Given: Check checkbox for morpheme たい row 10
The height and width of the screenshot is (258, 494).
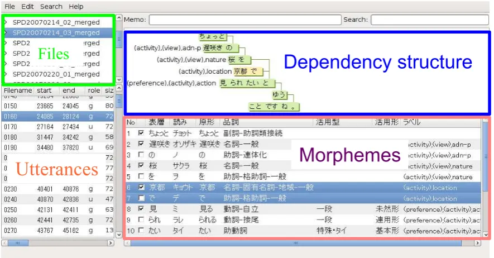Looking at the screenshot, I should click(x=141, y=231).
